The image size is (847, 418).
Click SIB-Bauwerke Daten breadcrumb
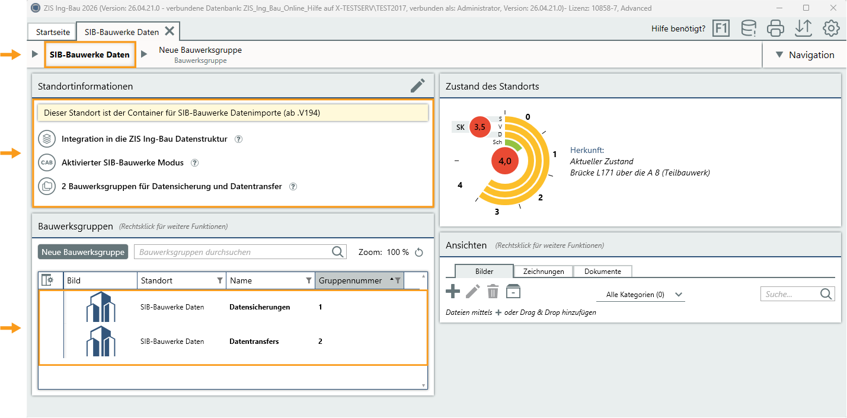coord(90,55)
